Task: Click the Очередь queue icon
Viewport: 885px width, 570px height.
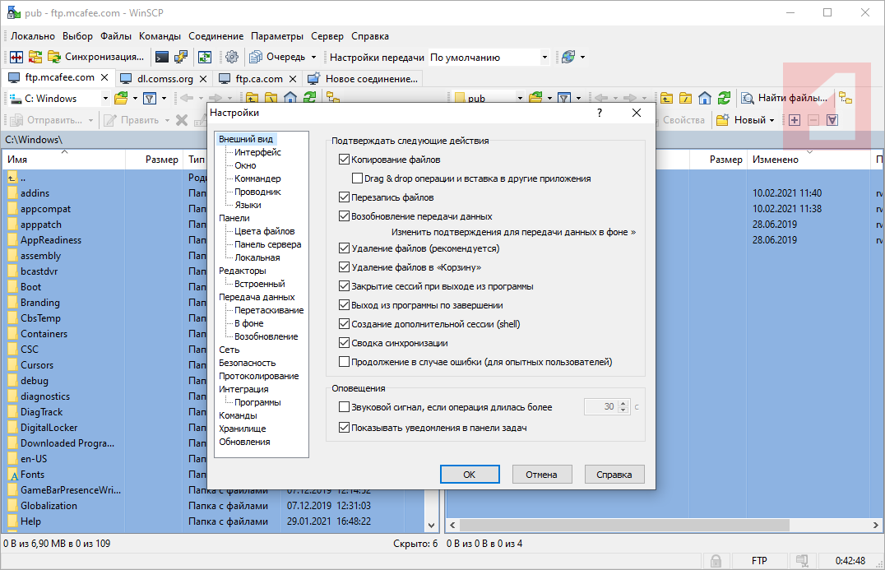Action: pyautogui.click(x=256, y=57)
